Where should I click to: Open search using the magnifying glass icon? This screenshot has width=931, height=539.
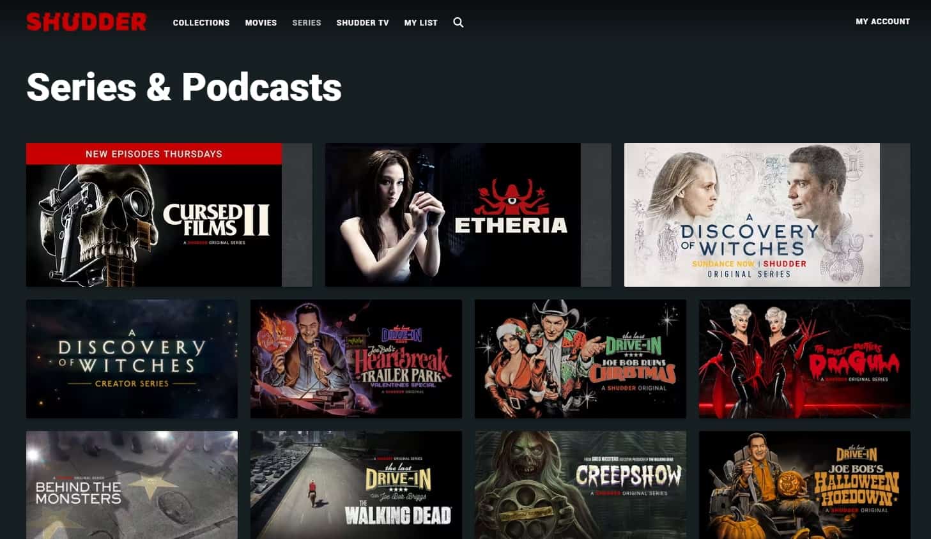coord(458,22)
